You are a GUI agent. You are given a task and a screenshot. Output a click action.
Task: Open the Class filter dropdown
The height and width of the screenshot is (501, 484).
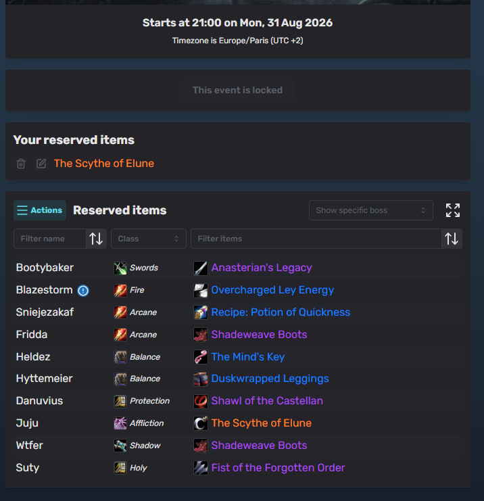point(149,239)
